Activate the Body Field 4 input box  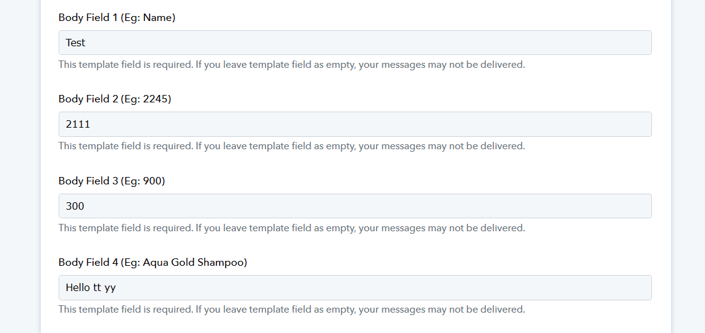[x=355, y=287]
